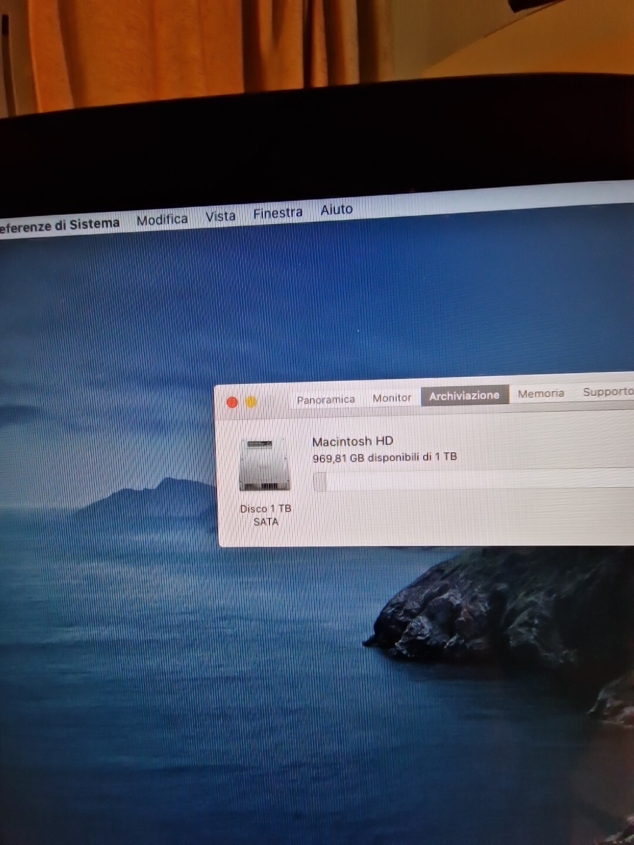
Task: Minimize the window with the yellow button
Action: tap(251, 402)
